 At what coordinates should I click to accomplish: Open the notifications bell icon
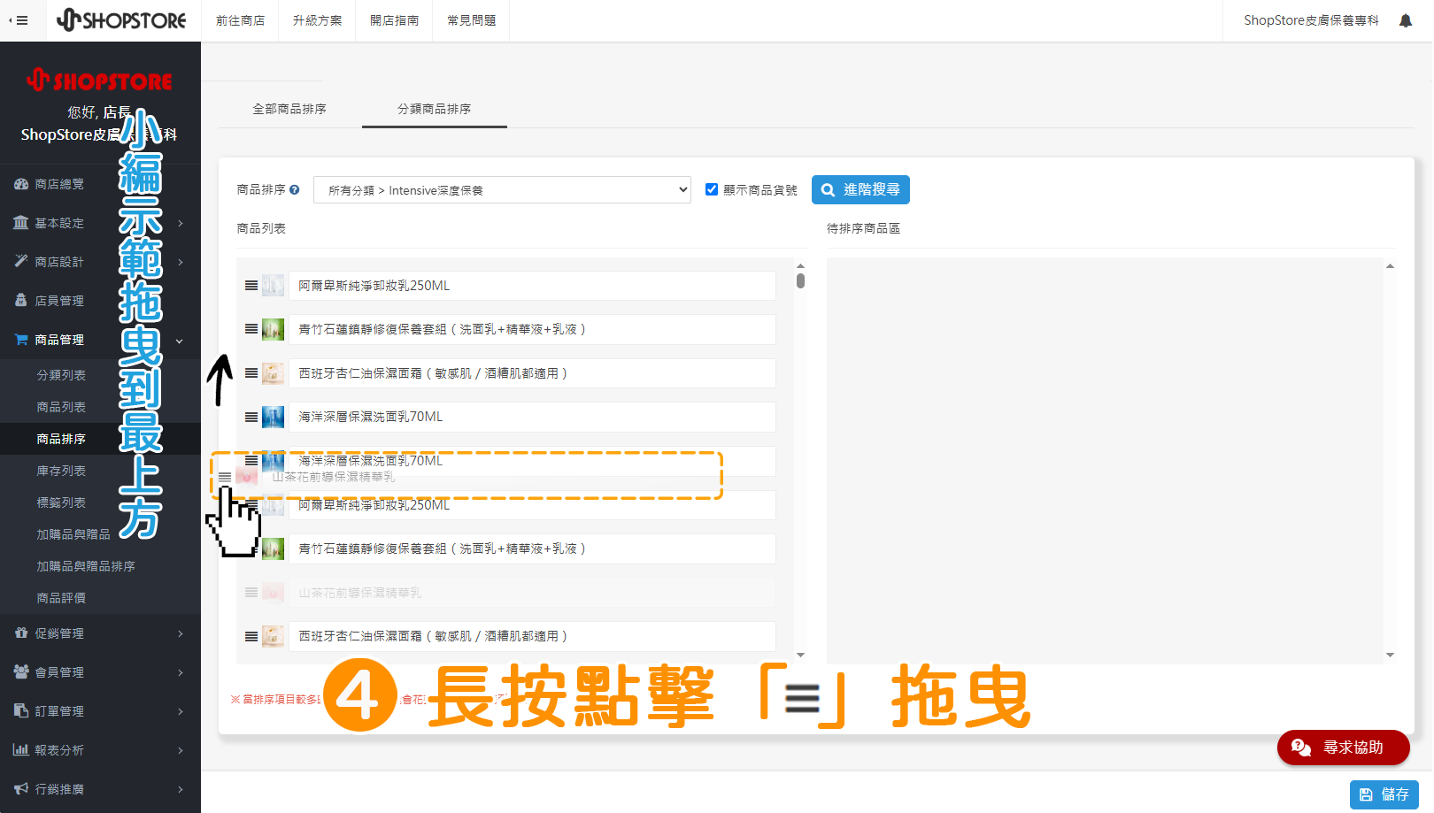[x=1406, y=20]
